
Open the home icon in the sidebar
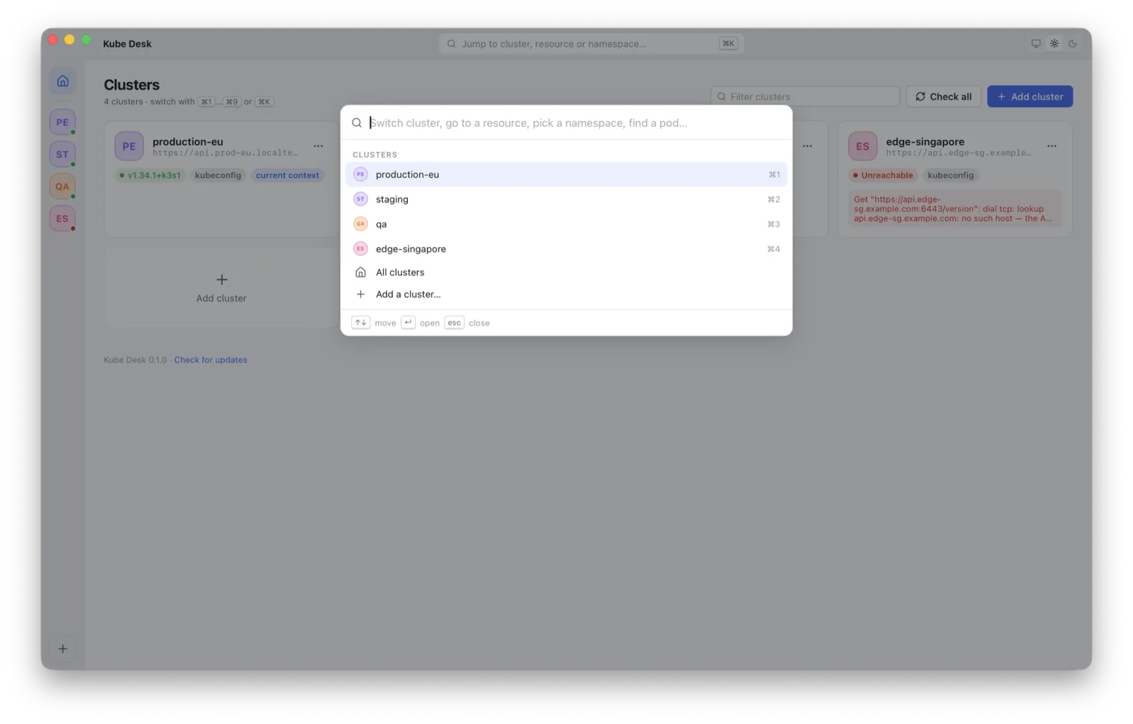pyautogui.click(x=62, y=81)
